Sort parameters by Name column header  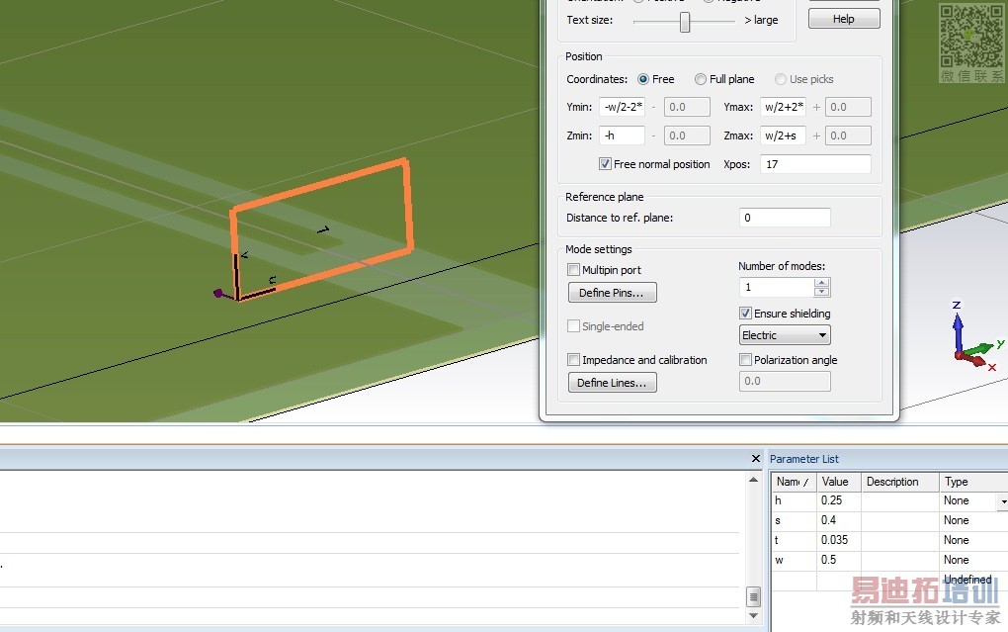pos(794,482)
